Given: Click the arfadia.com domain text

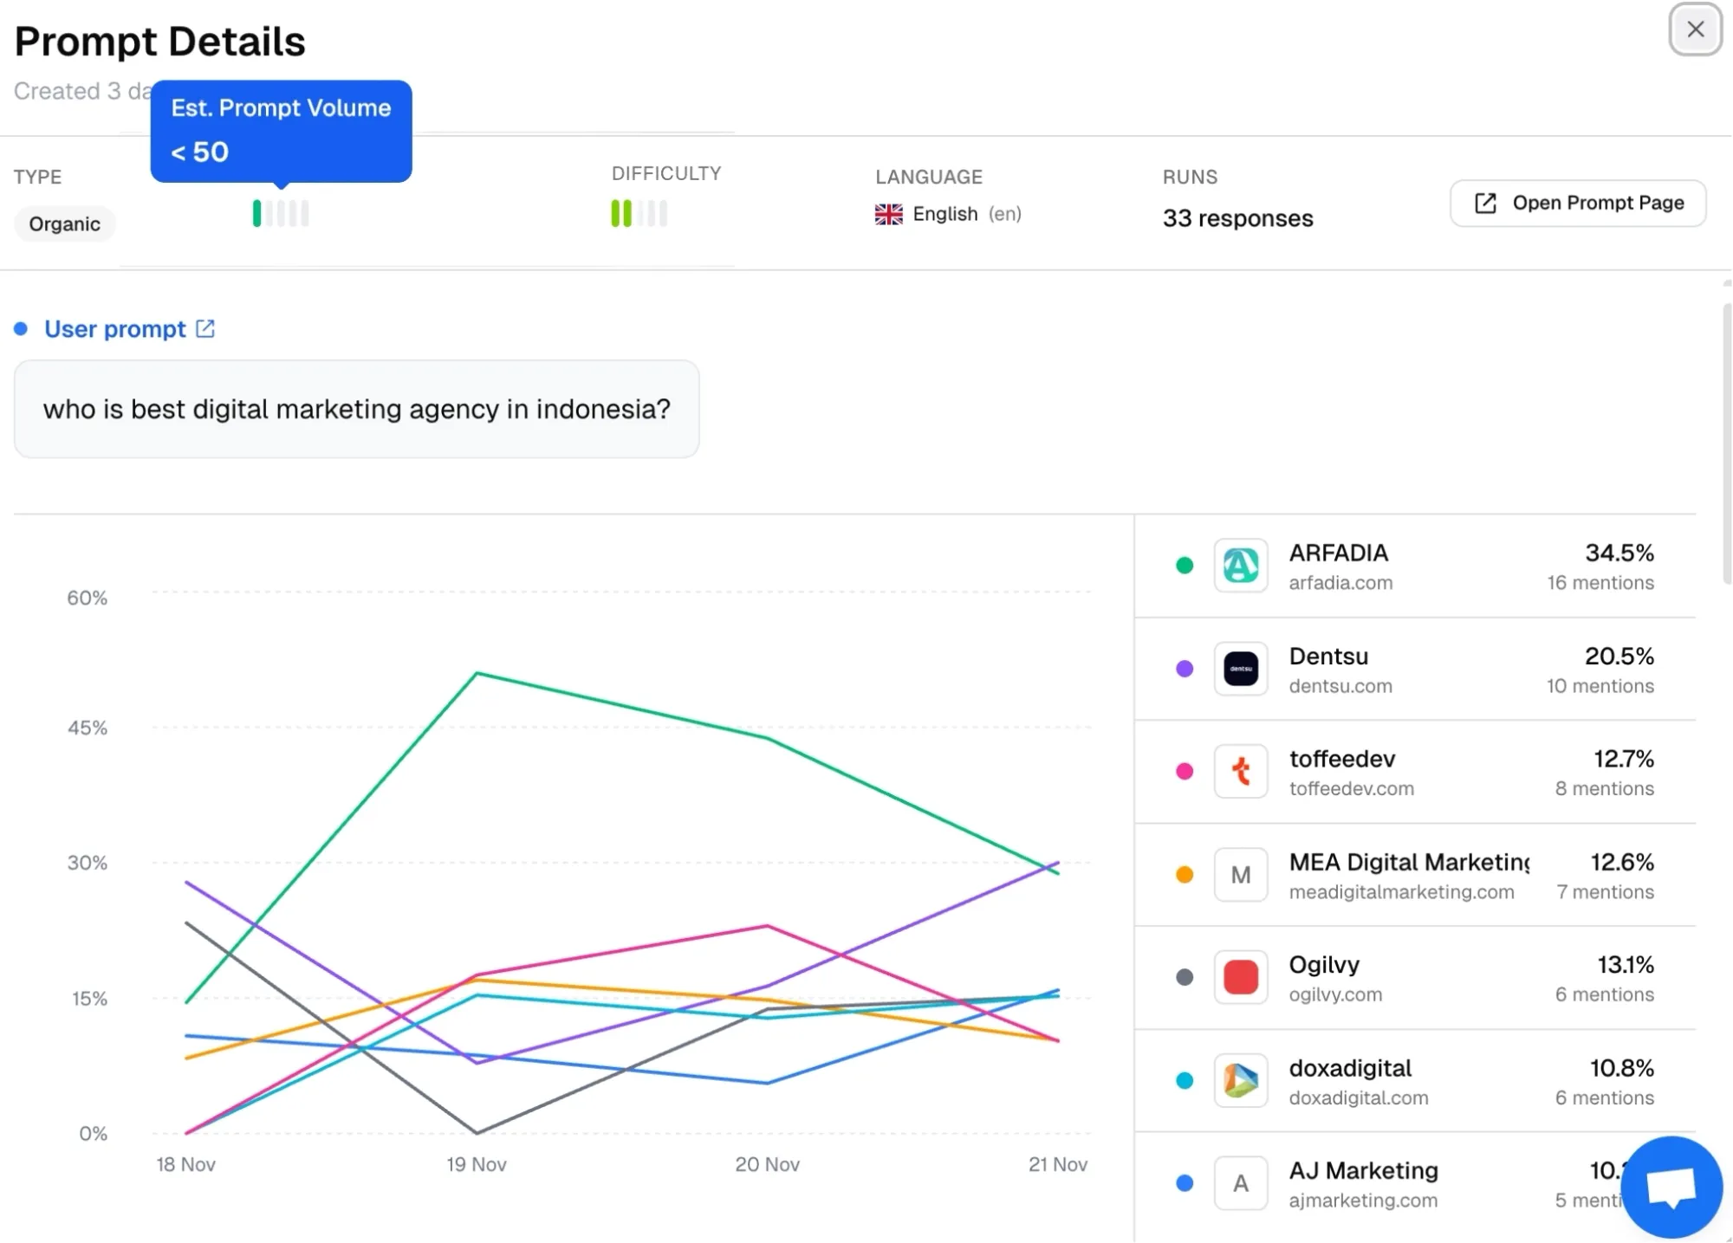Looking at the screenshot, I should 1340,583.
